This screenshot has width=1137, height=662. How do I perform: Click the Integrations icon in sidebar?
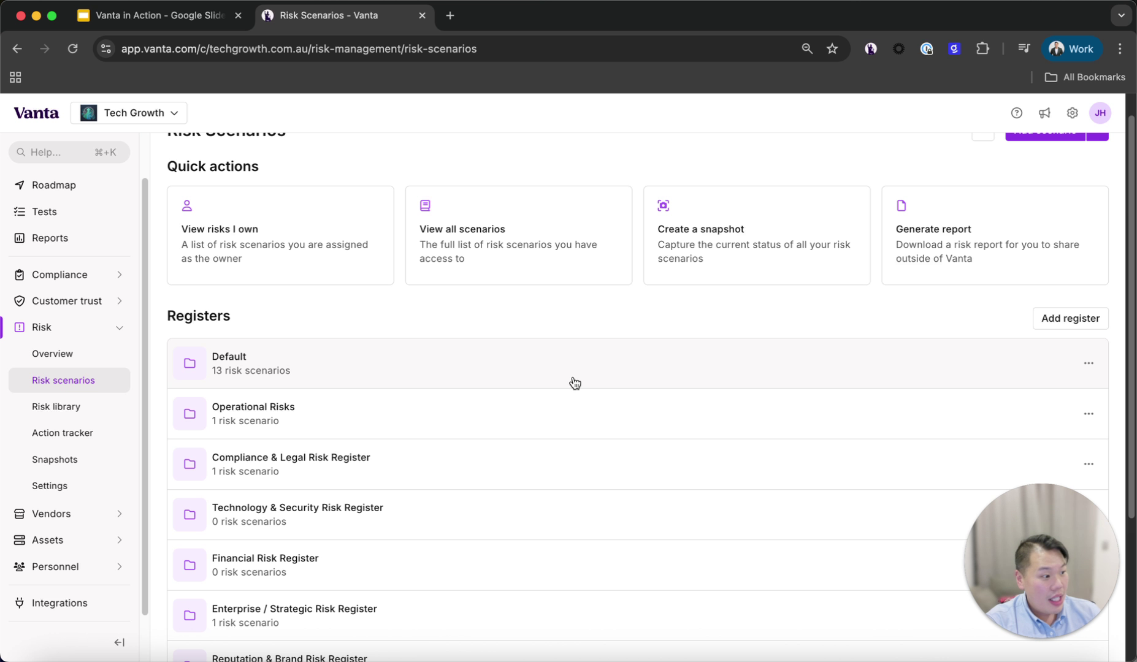click(19, 603)
